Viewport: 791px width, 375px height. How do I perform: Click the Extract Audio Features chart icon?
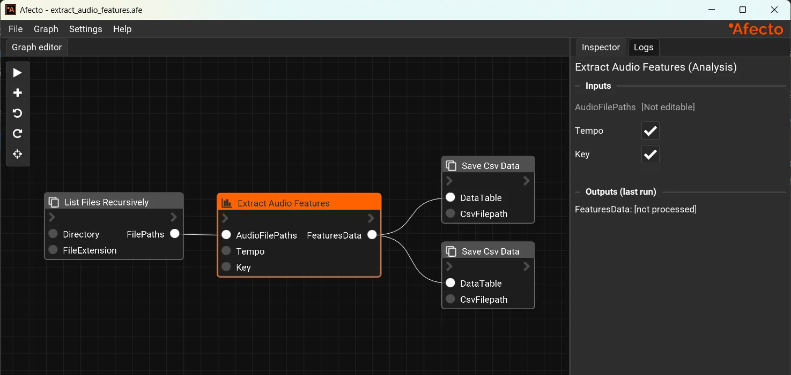click(x=226, y=203)
